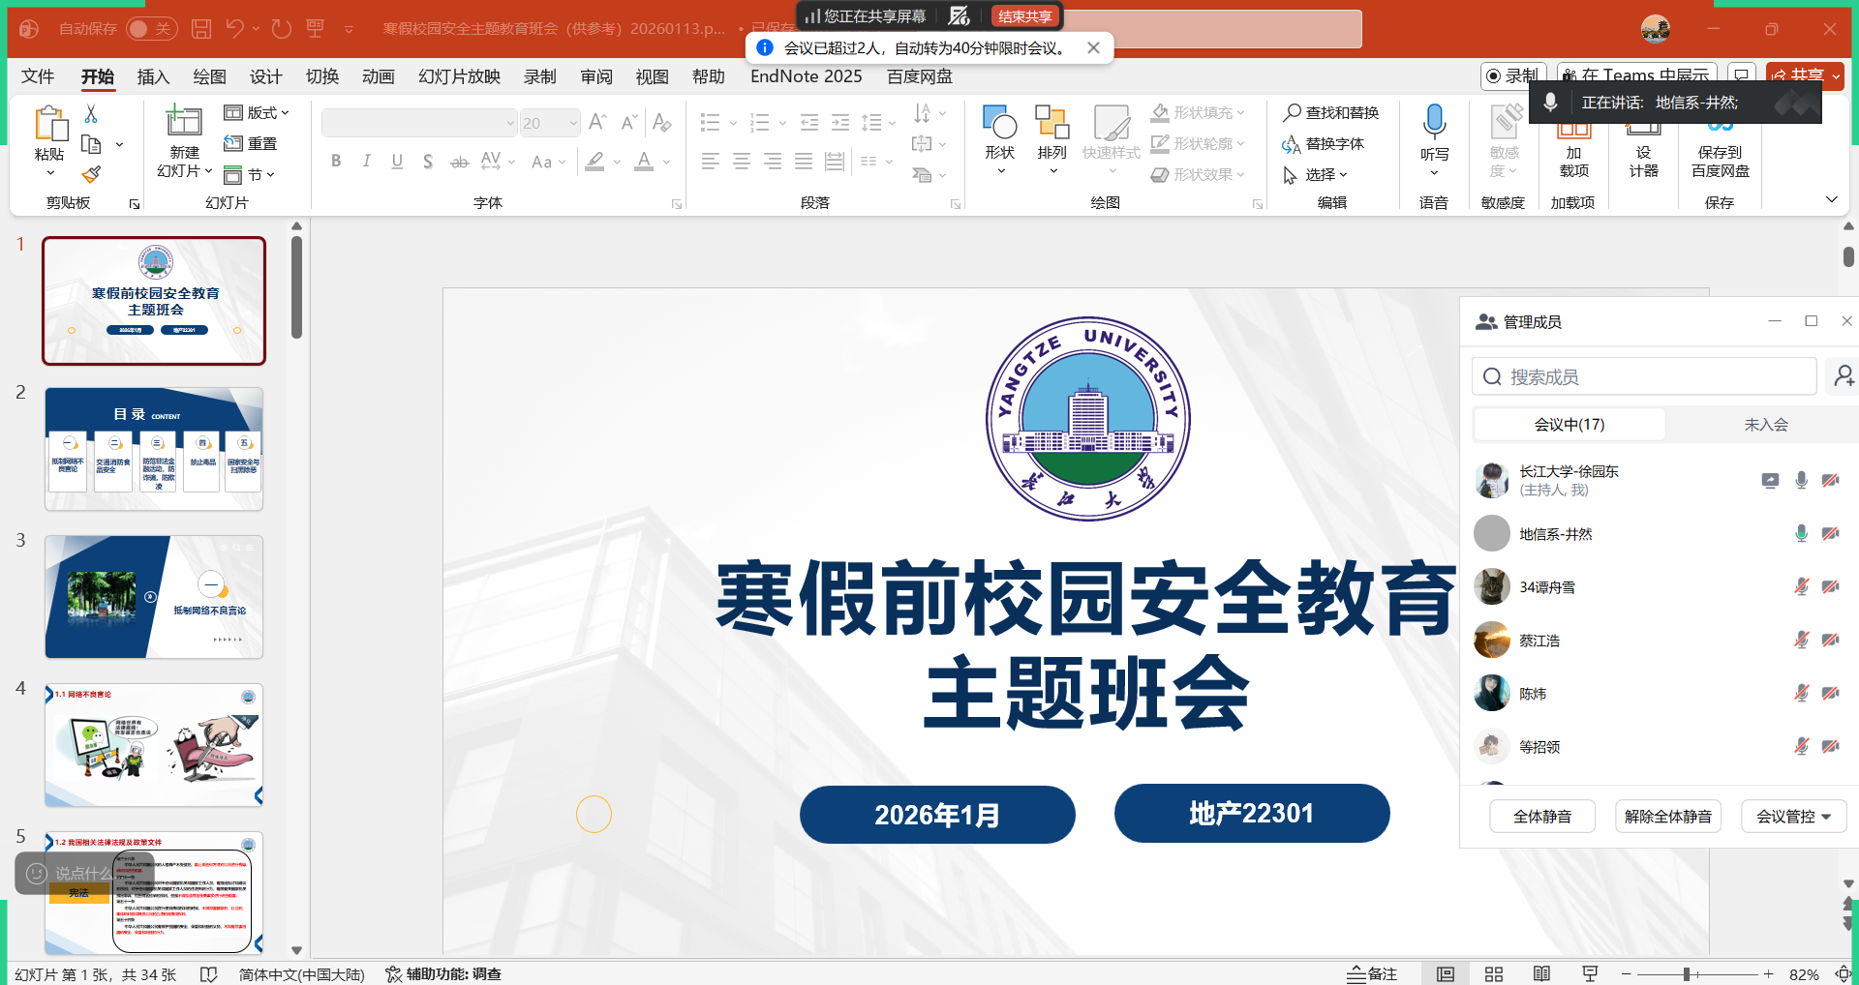
Task: Insert a new slide via 新建幻灯片 icon
Action: [x=183, y=122]
